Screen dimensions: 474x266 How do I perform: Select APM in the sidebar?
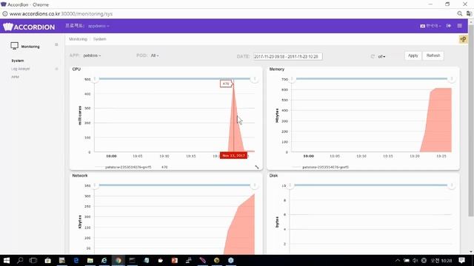click(x=15, y=77)
